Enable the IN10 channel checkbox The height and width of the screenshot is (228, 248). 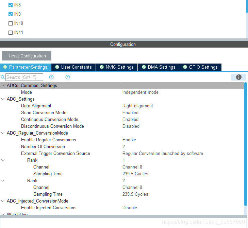[11, 23]
